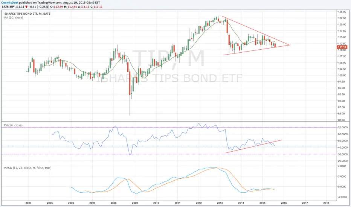Viewport: 351px width, 207px height.
Task: Click the 2006 label on the time axis
Action: click(71, 203)
